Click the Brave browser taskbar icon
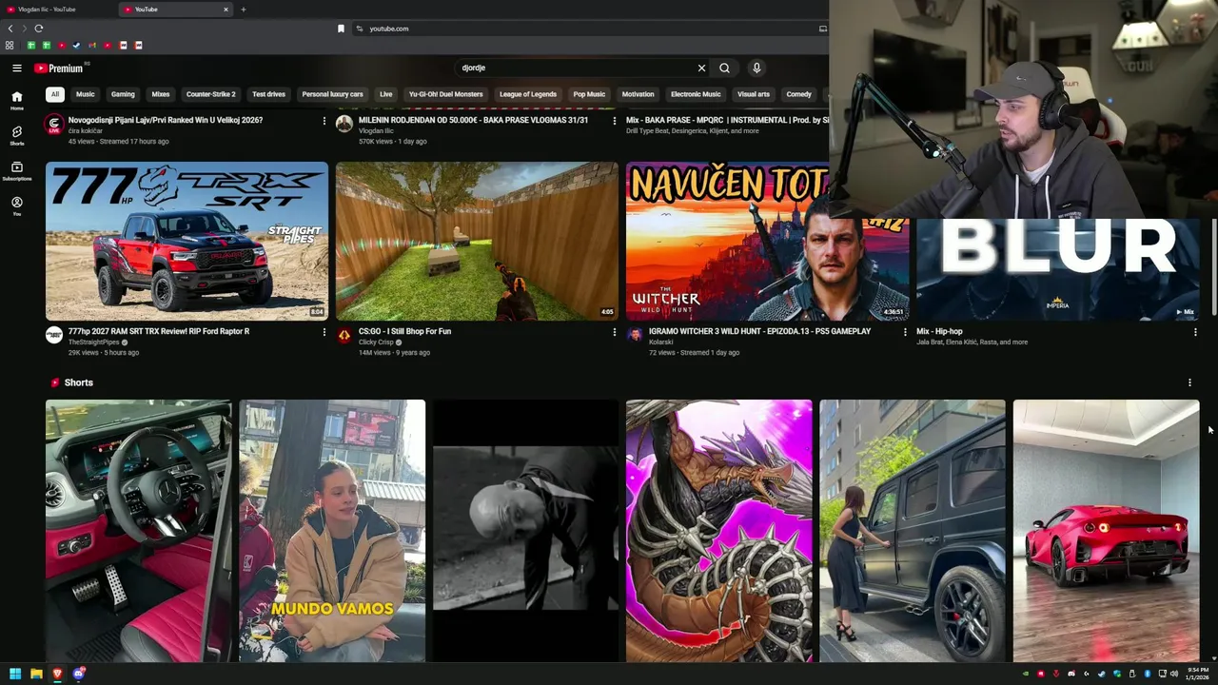This screenshot has height=685, width=1218. (57, 674)
